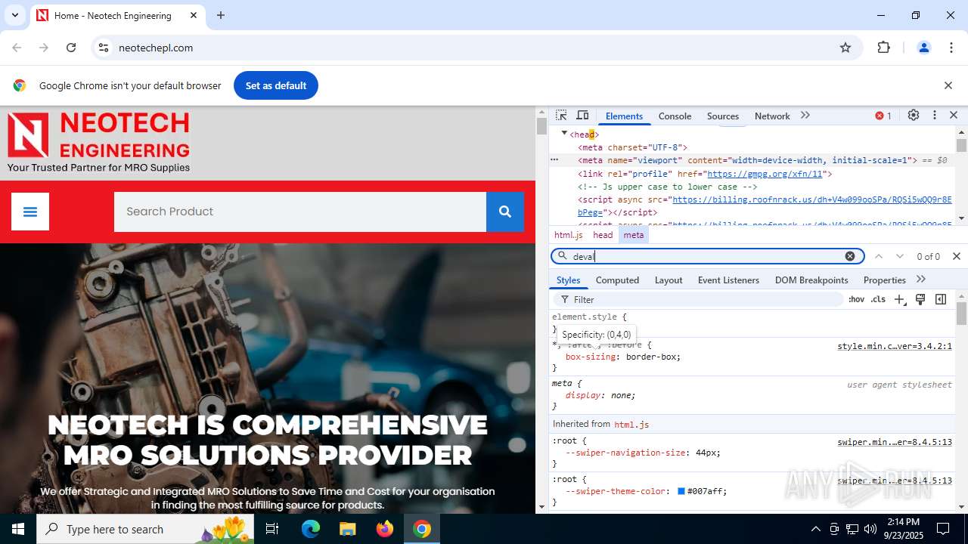The height and width of the screenshot is (544, 968).
Task: Open the Layout tab
Action: point(669,280)
